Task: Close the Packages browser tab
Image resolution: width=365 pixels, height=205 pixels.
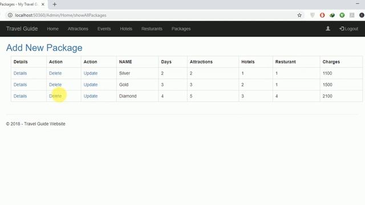Action: (x=43, y=4)
